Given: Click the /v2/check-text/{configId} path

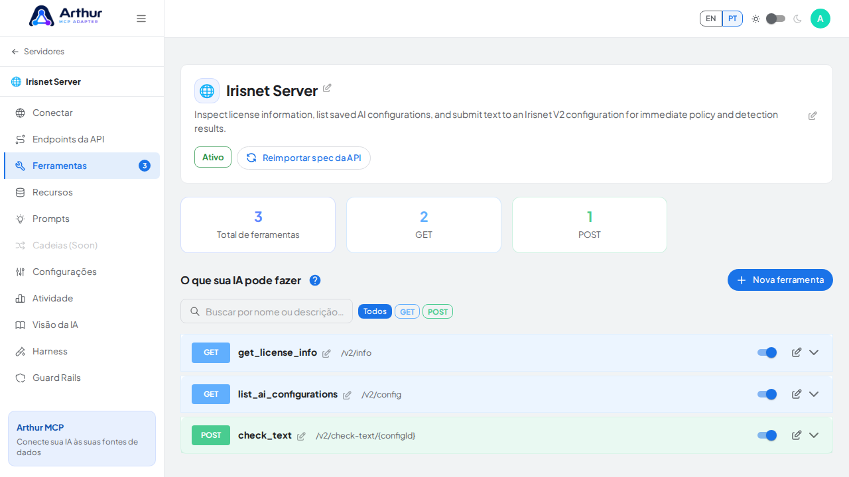Looking at the screenshot, I should click(x=365, y=436).
